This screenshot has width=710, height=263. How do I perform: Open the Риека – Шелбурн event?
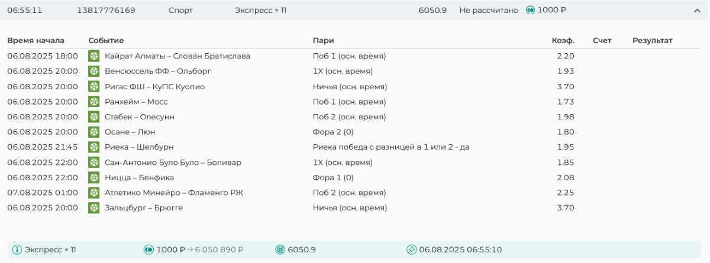click(x=138, y=147)
